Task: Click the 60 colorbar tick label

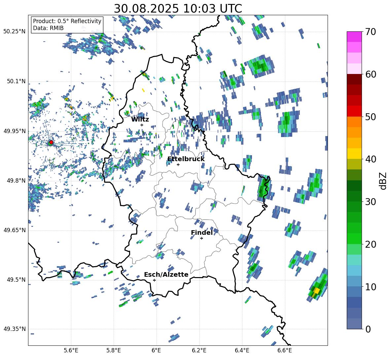Action: 371,74
